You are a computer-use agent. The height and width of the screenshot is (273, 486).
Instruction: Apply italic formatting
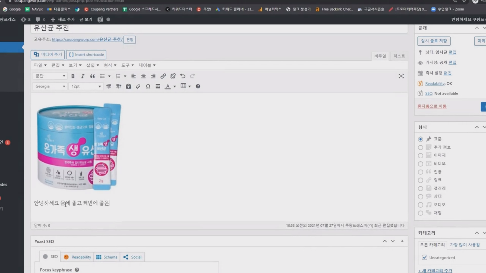(x=83, y=76)
